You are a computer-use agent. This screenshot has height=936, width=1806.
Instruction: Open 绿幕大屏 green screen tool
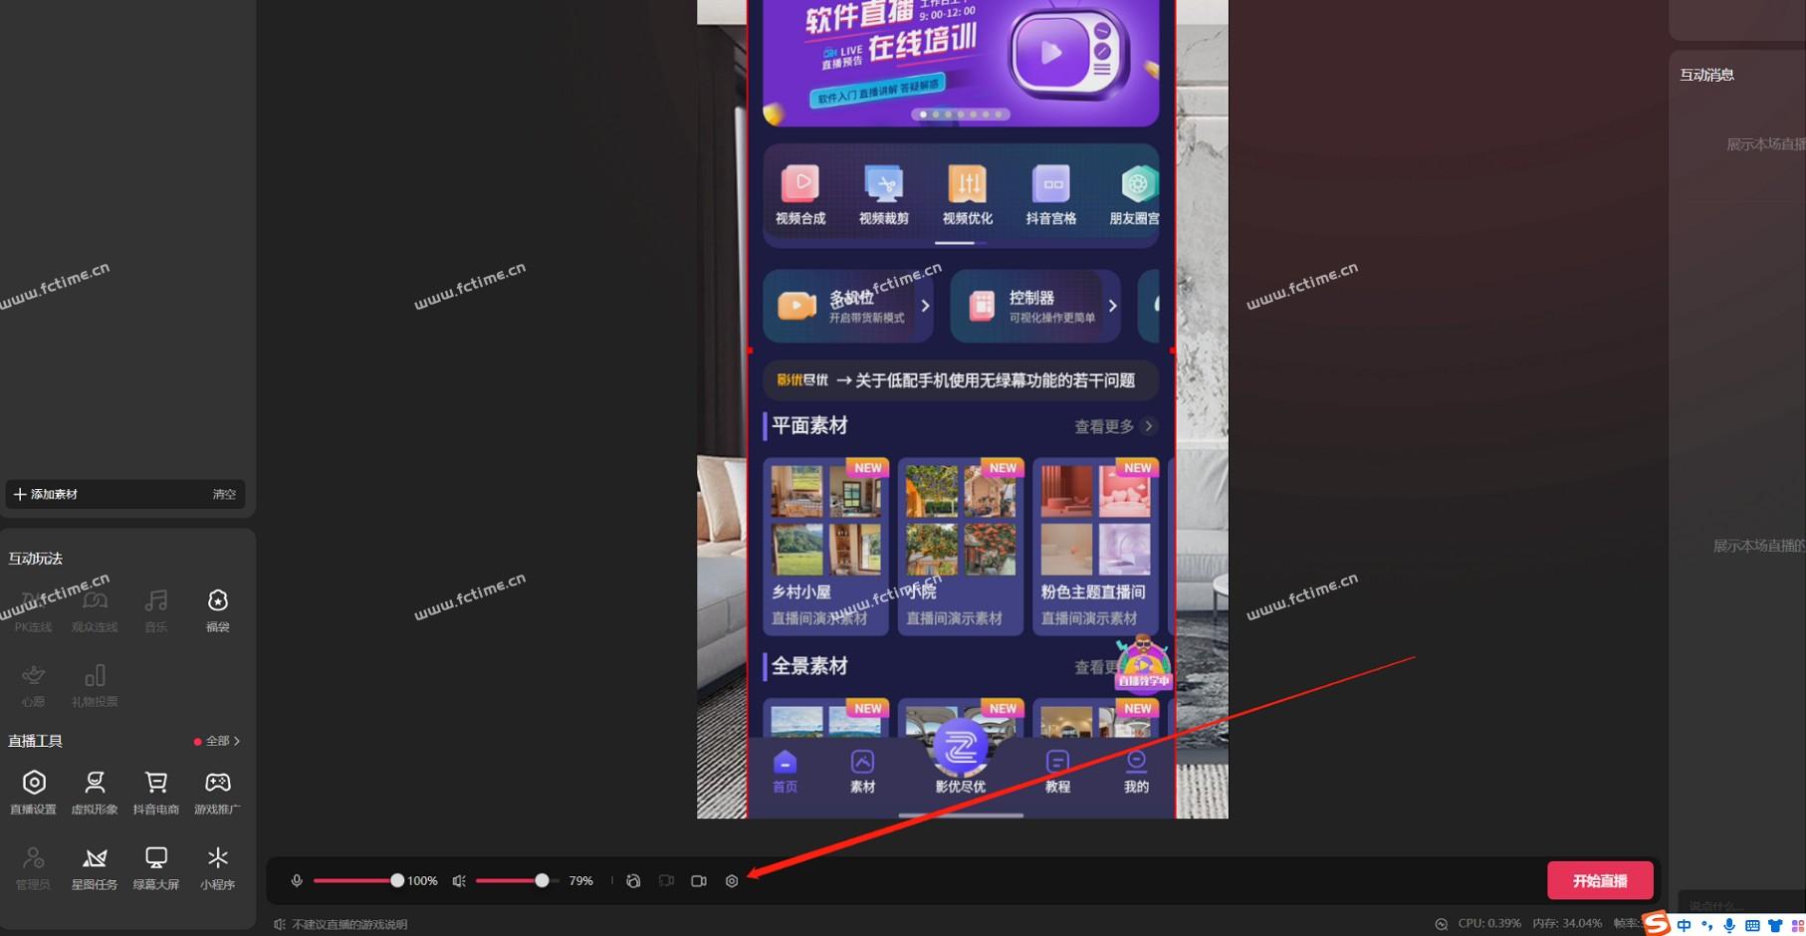point(156,867)
